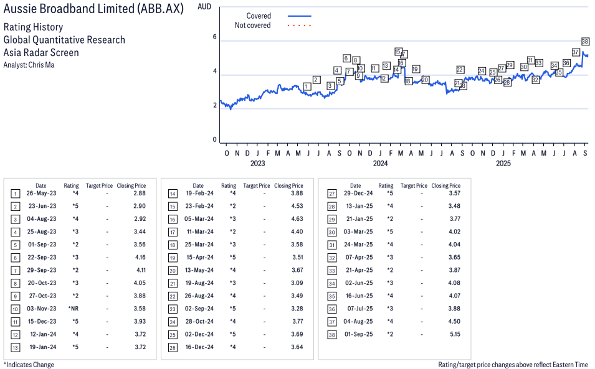The height and width of the screenshot is (369, 595).
Task: Click the red dotted Not covered legend line
Action: click(300, 26)
